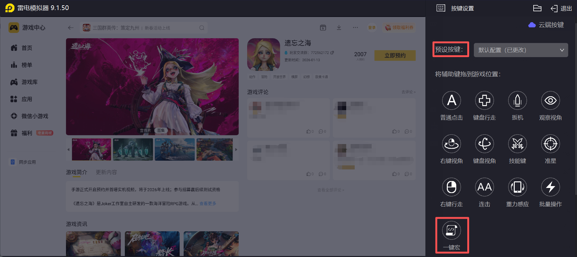Open the downloads icon in top bar
The height and width of the screenshot is (257, 577).
coord(339,28)
